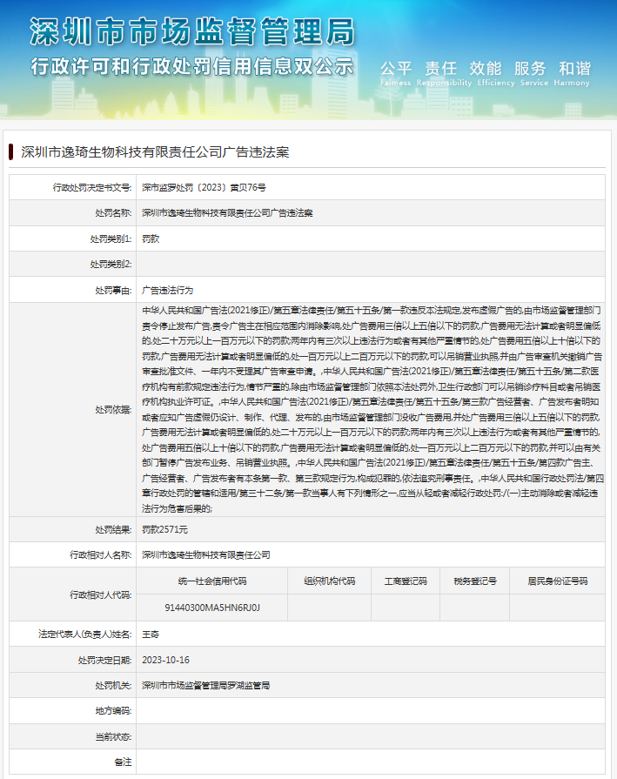Click the 统一社会信用代码 column header
The height and width of the screenshot is (779, 617).
(212, 581)
